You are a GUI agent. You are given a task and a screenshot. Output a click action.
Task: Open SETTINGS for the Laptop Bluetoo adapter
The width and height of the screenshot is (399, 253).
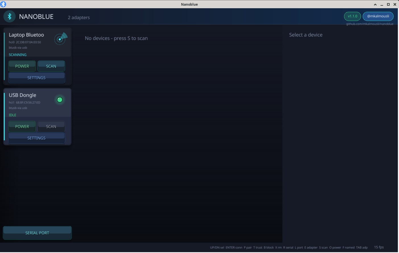pyautogui.click(x=37, y=78)
